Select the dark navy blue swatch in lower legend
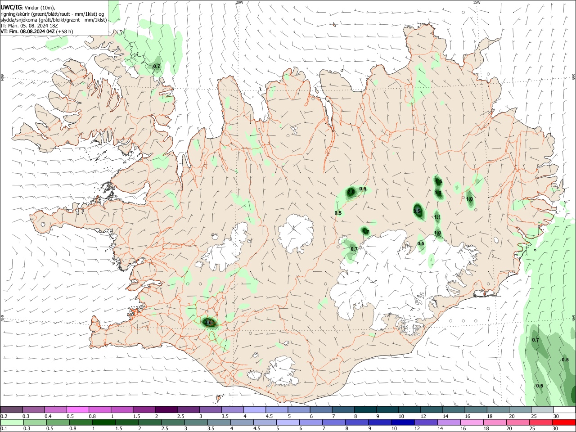 coord(402,423)
